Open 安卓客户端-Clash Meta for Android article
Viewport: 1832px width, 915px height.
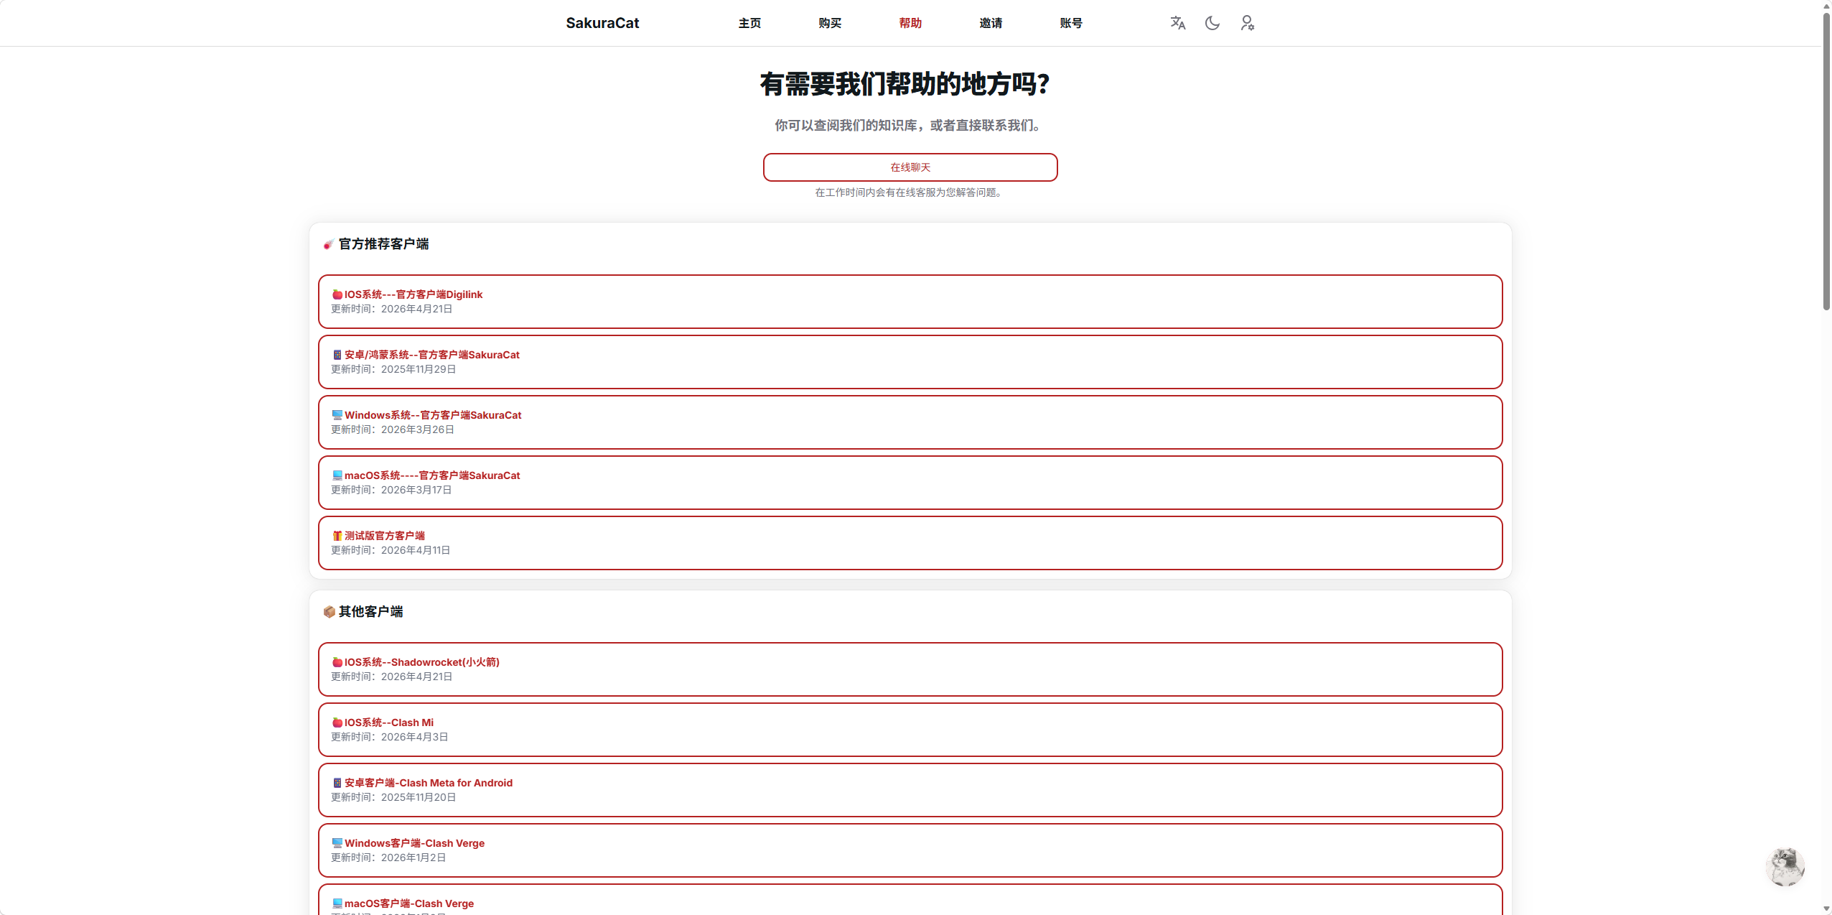910,790
